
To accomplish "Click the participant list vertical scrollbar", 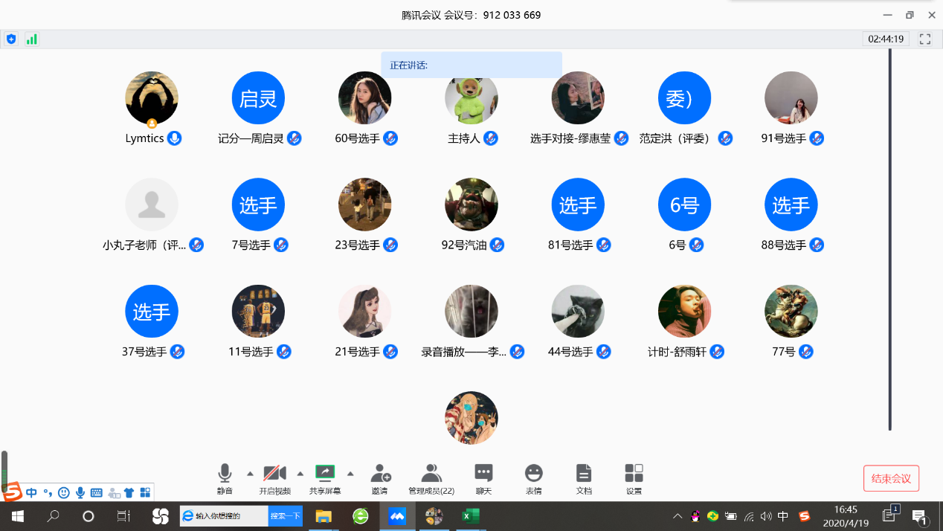I will pyautogui.click(x=889, y=238).
